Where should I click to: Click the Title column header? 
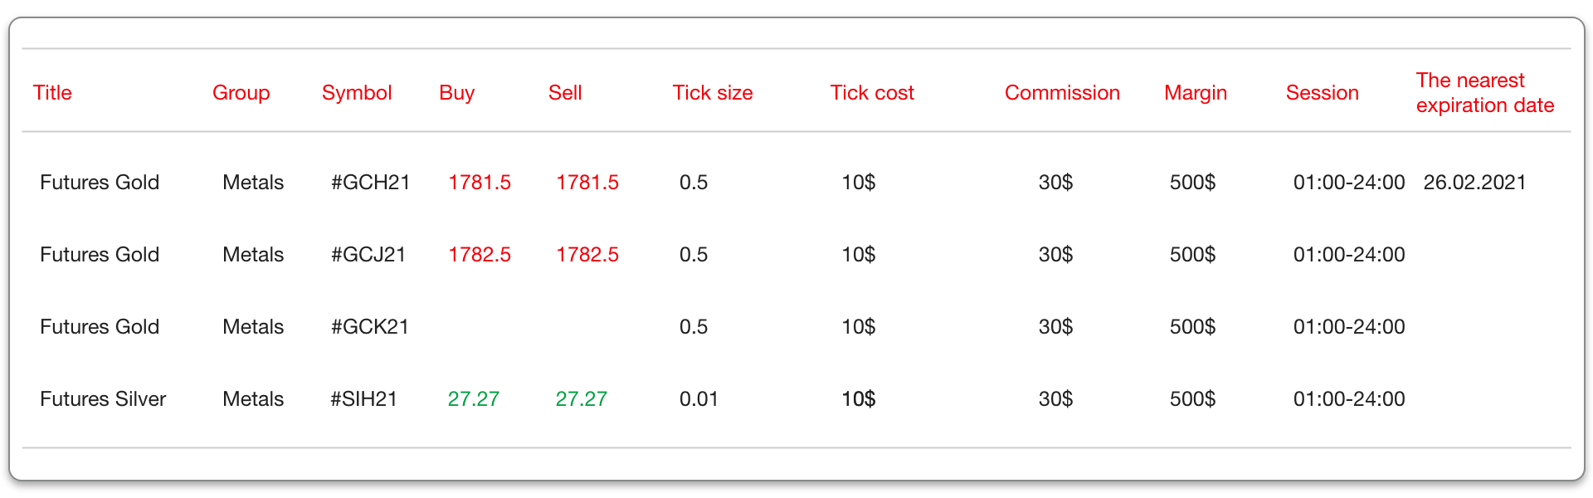[x=52, y=92]
